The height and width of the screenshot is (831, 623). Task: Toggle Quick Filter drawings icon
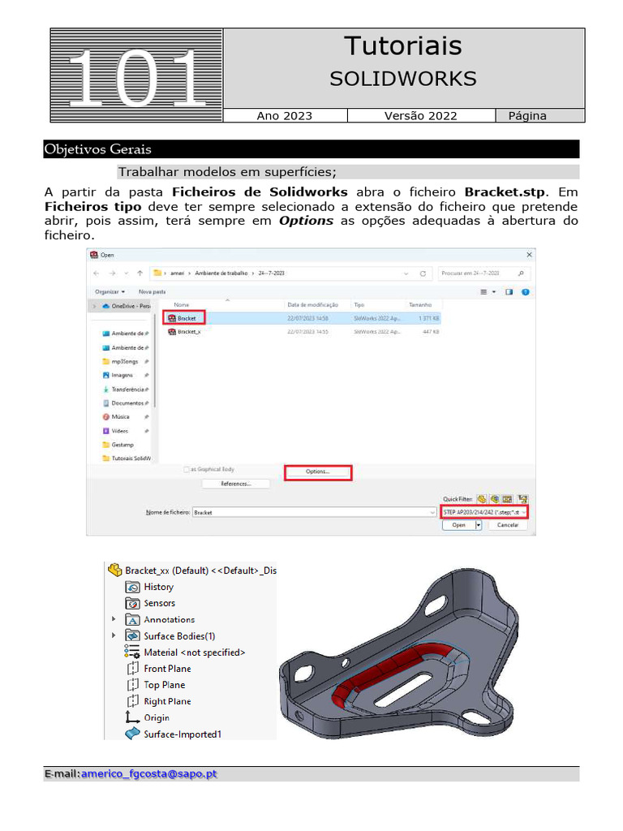pyautogui.click(x=508, y=499)
